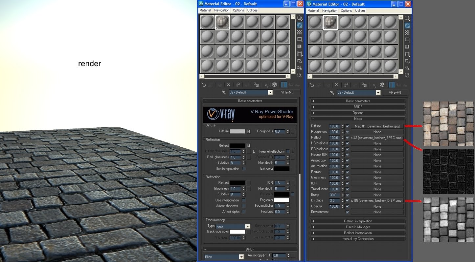475x262 pixels.
Task: Toggle the Diffuse map checkbox
Action: tap(347, 126)
